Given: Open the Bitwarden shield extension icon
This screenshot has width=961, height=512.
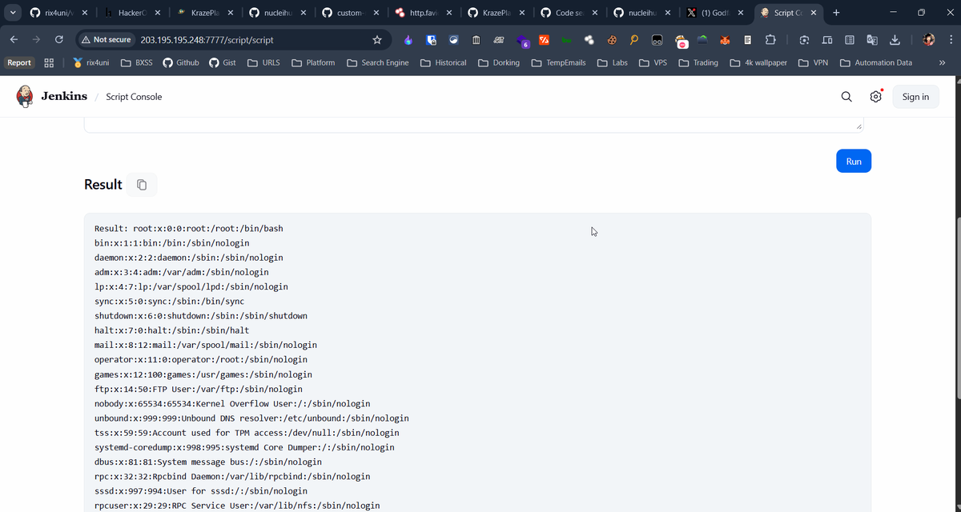Looking at the screenshot, I should pyautogui.click(x=431, y=40).
